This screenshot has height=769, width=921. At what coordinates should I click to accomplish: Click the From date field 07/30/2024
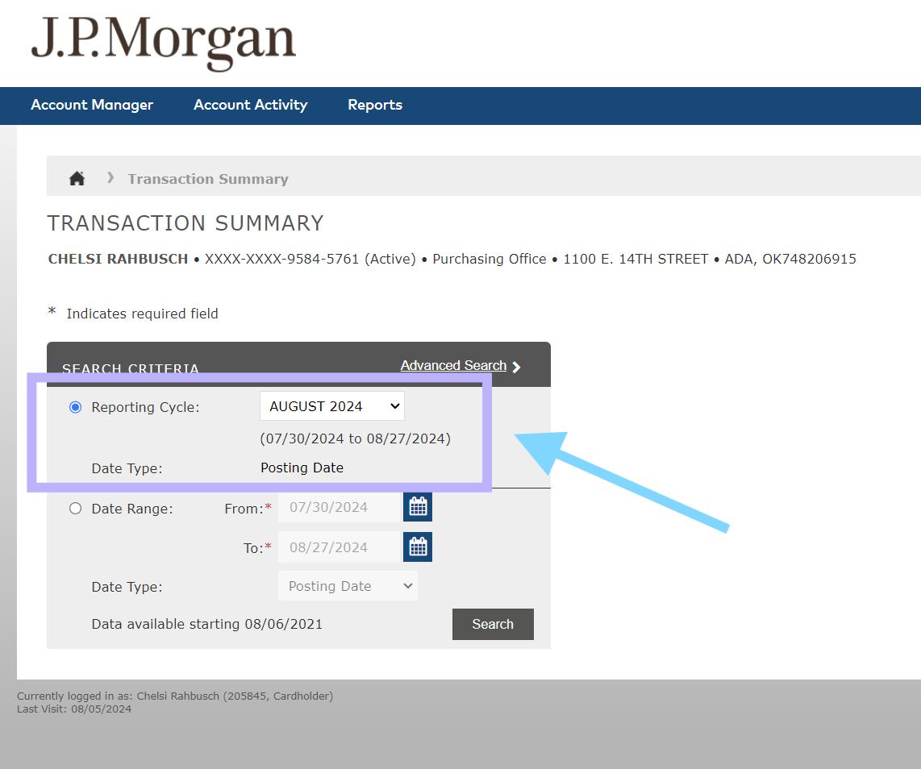tap(340, 507)
